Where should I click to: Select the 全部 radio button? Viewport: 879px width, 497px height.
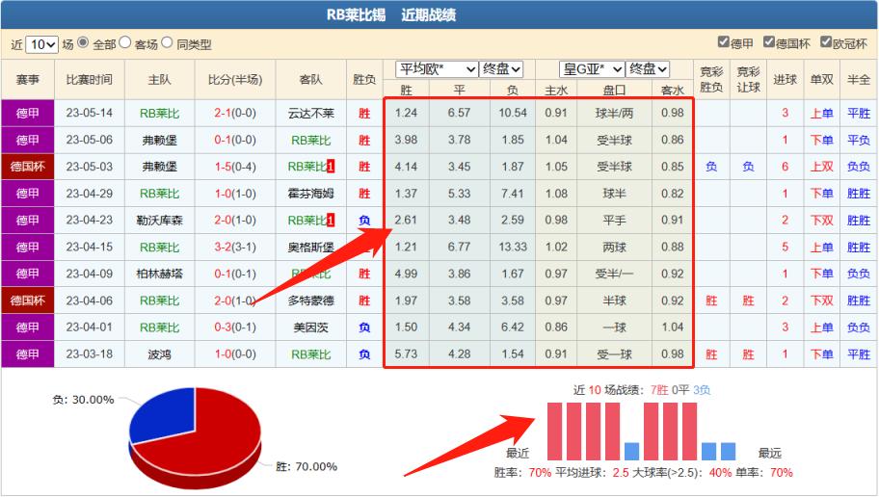[x=83, y=42]
